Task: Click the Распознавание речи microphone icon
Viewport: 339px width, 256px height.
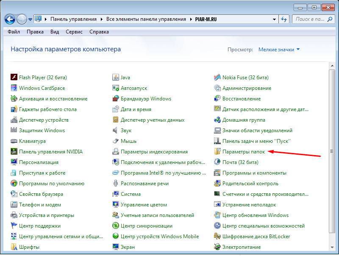Action: point(116,183)
